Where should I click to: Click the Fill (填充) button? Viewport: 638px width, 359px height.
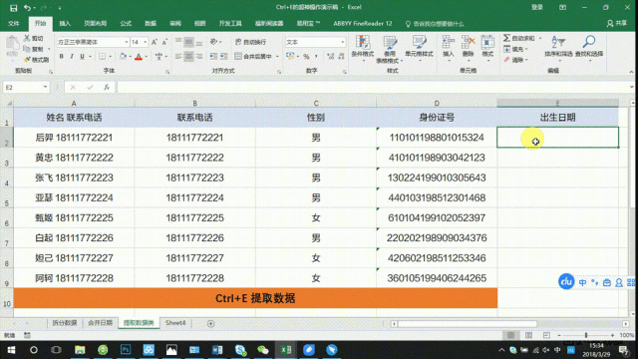(x=515, y=49)
